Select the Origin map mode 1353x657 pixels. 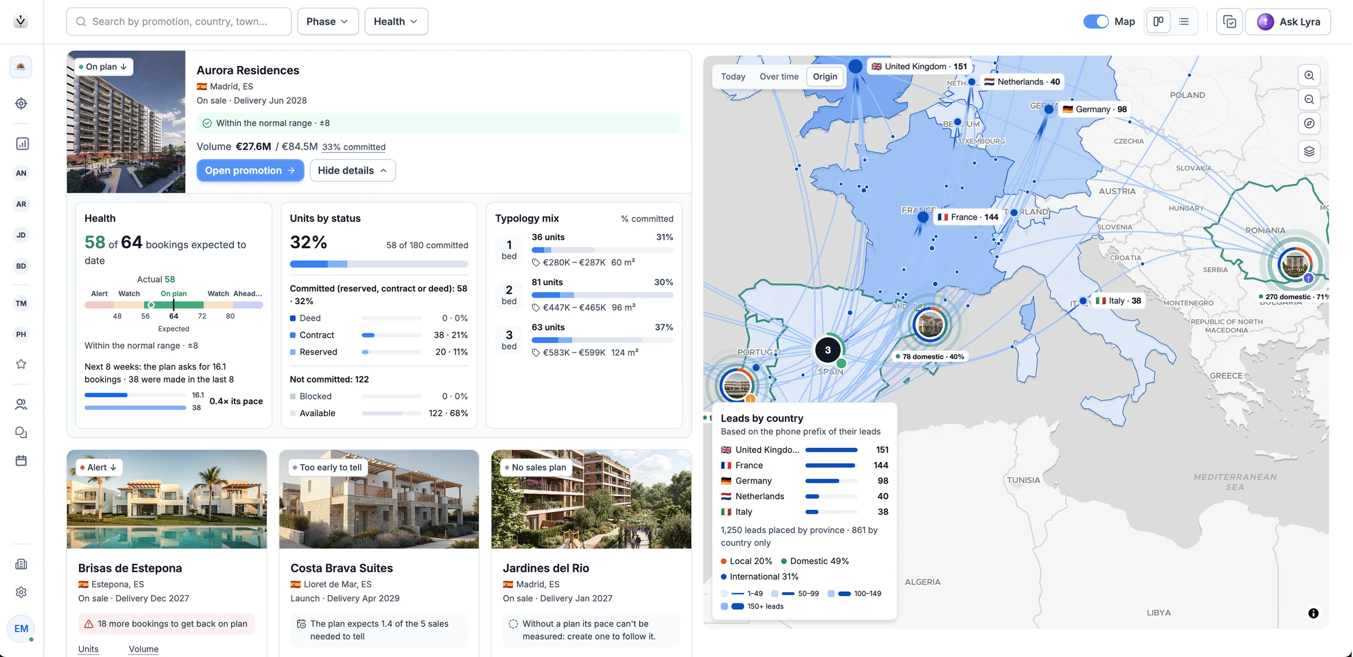(825, 77)
